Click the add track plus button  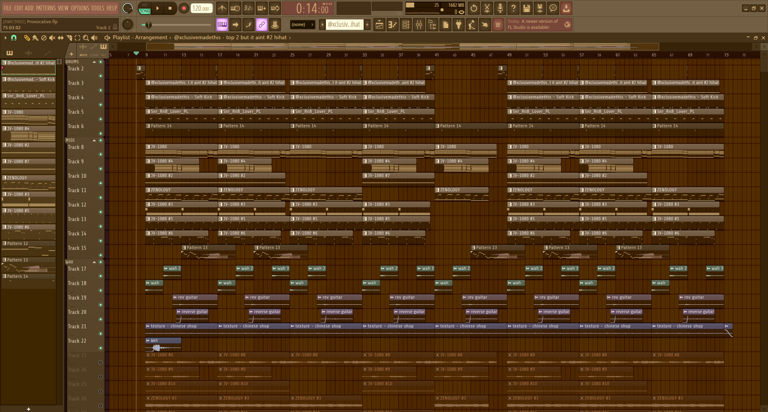coord(72,54)
